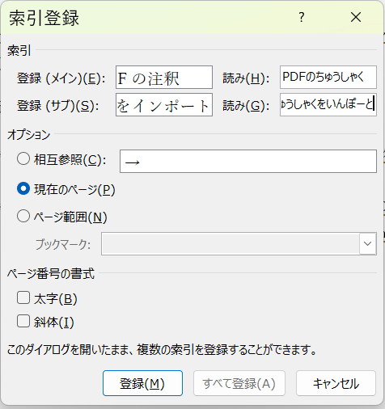Image resolution: width=385 pixels, height=409 pixels.
Task: Click into the 読み(G) text field
Action: click(x=328, y=105)
